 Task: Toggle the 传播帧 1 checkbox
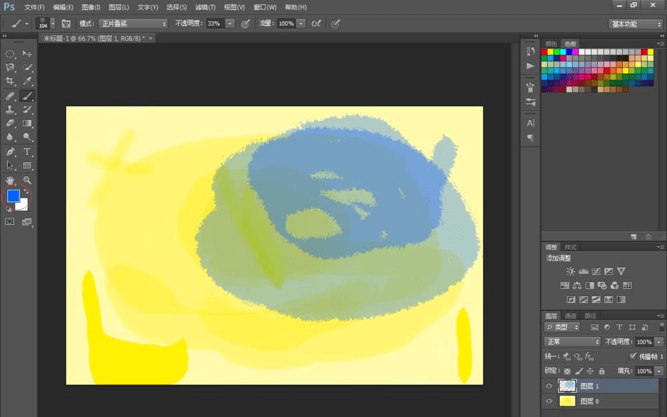(632, 356)
